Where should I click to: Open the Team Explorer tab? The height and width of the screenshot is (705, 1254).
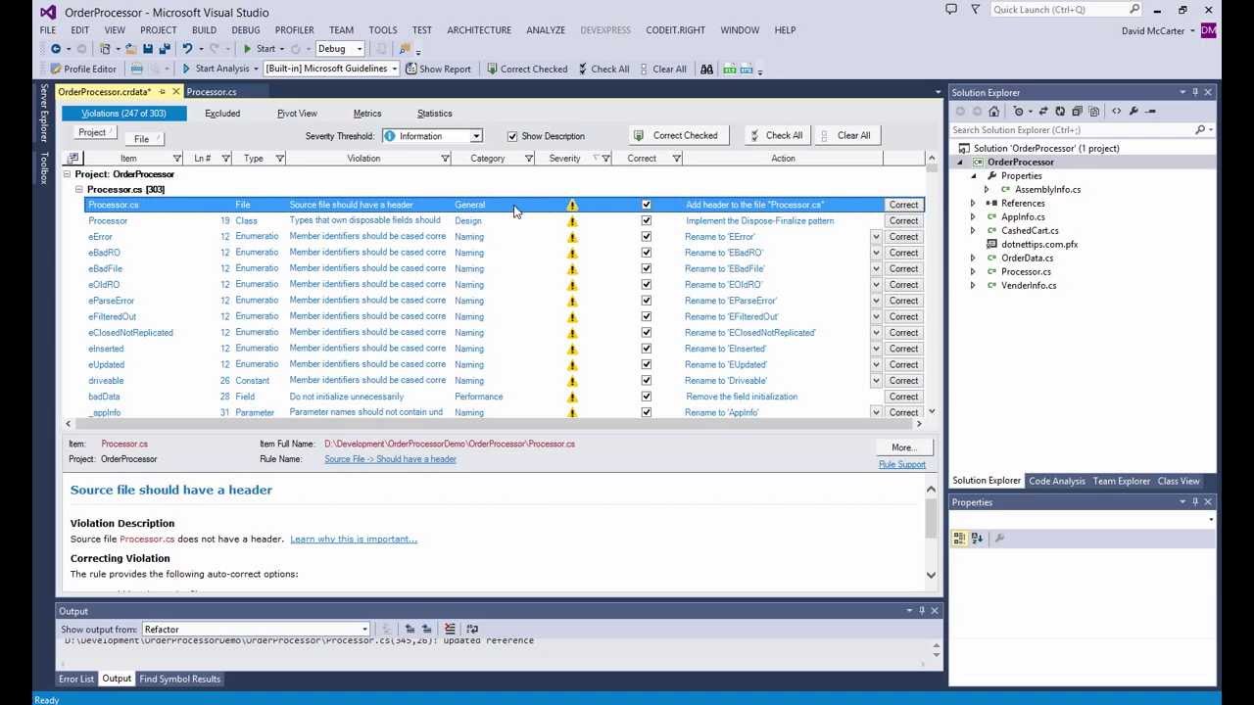pos(1121,481)
